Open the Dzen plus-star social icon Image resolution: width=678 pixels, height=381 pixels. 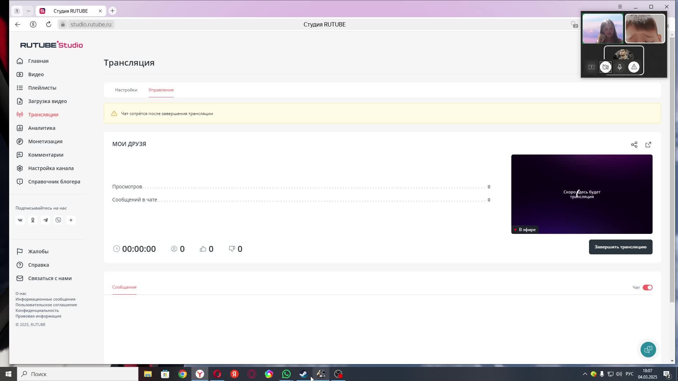pos(71,220)
